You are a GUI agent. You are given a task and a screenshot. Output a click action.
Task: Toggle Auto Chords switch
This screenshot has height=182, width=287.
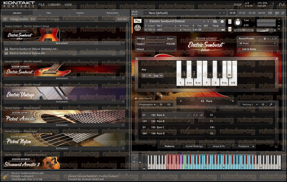(136, 98)
